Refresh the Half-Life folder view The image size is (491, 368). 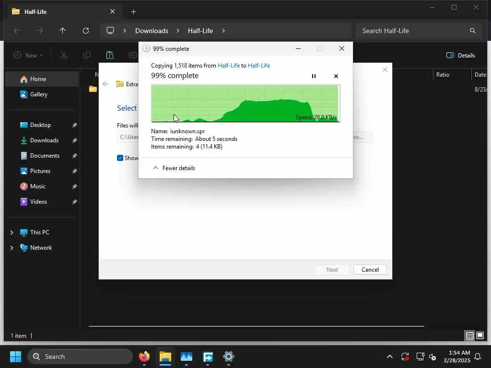(85, 31)
